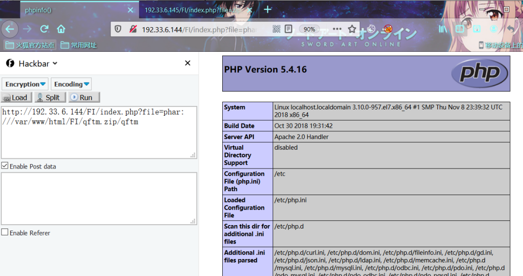Image resolution: width=523 pixels, height=276 pixels.
Task: Click the PHP logo image
Action: click(x=479, y=73)
